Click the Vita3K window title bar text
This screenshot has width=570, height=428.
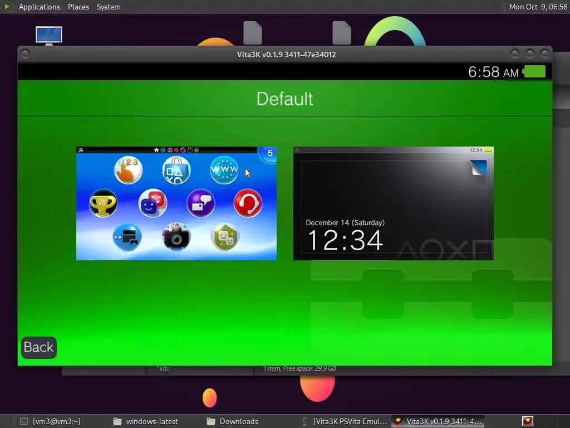287,55
